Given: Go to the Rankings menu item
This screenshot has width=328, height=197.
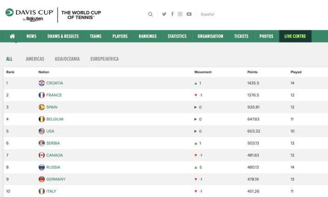Looking at the screenshot, I should click(x=147, y=36).
